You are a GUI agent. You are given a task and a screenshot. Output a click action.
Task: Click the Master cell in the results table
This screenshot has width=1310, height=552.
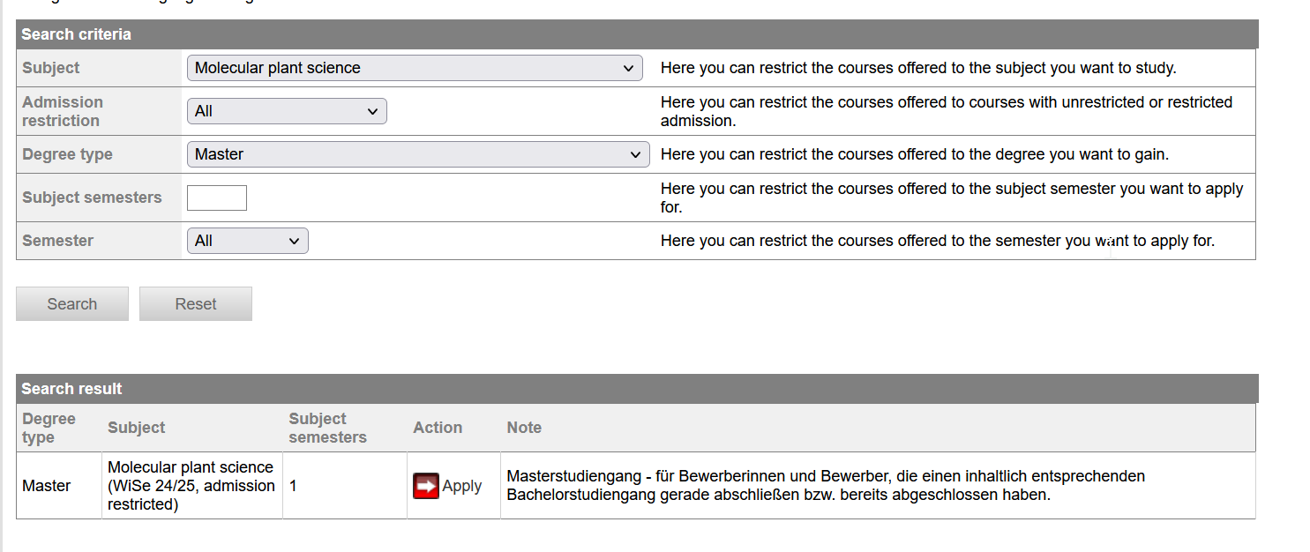coord(44,485)
